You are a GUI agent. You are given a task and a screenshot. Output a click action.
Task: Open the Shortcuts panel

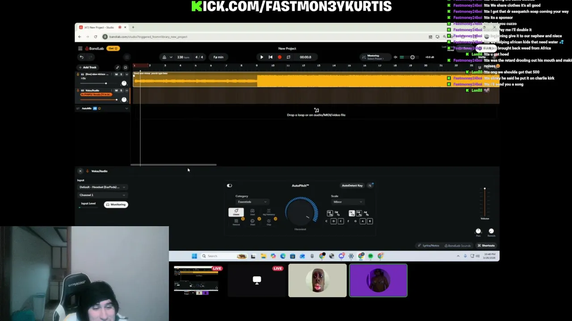coord(486,246)
